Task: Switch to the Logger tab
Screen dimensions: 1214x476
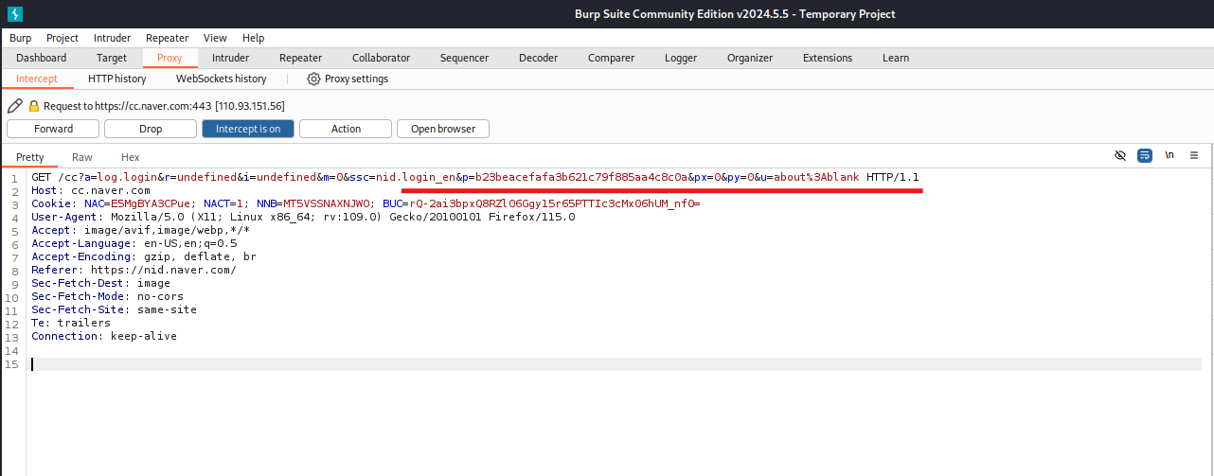Action: click(x=681, y=58)
